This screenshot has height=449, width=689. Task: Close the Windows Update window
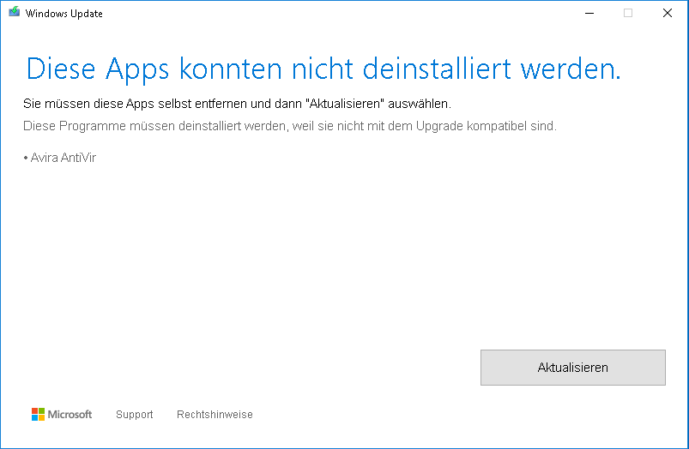tap(668, 13)
